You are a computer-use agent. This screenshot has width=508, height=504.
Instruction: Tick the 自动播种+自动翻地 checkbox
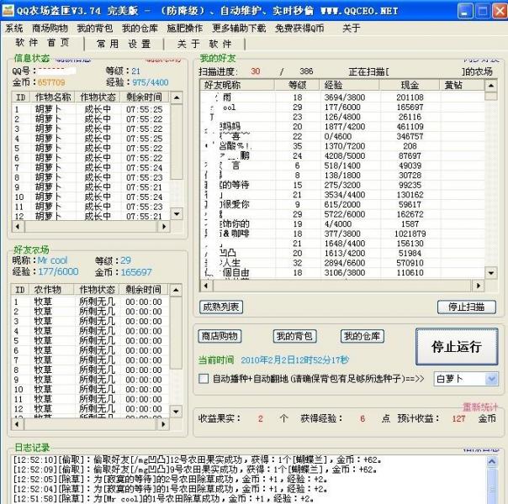(204, 379)
